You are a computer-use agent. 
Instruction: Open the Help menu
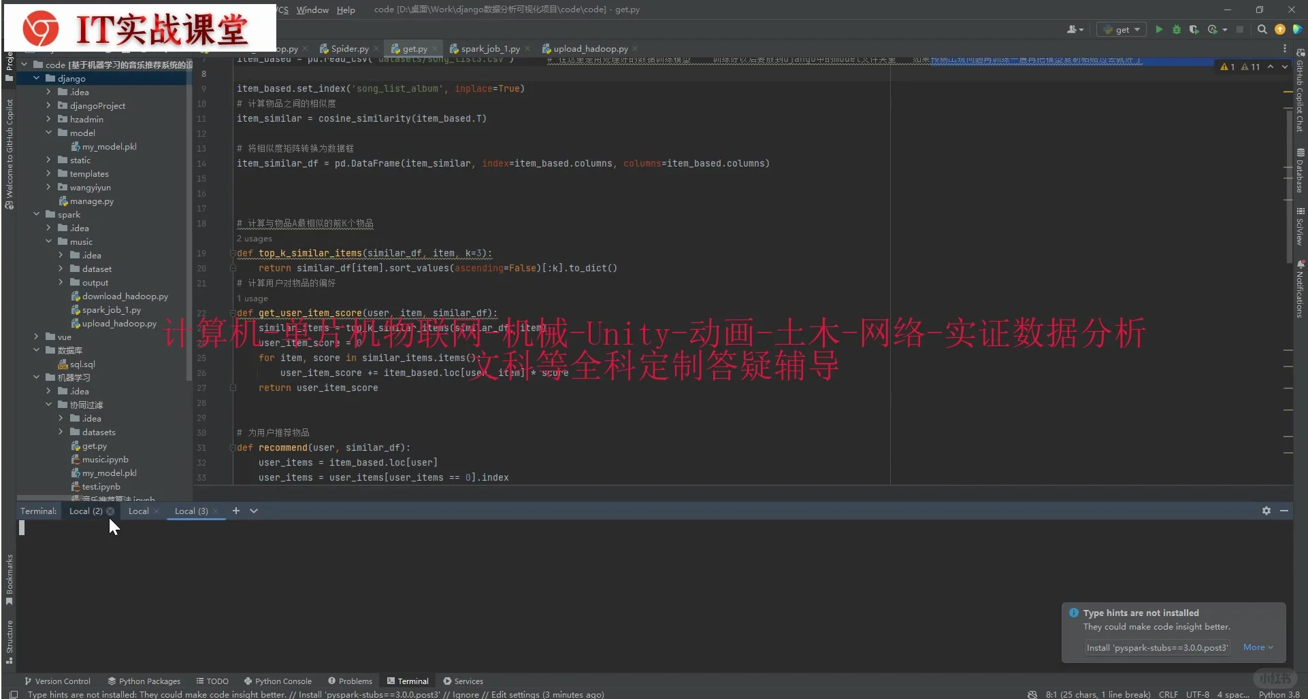(x=346, y=10)
